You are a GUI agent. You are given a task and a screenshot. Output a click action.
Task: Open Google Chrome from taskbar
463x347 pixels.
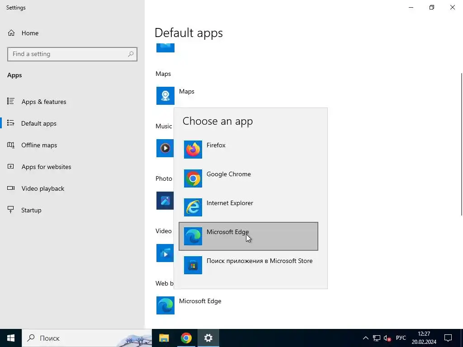[x=186, y=338]
